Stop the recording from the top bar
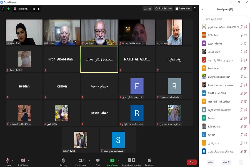Screen dimensions: 250x167 click(x=39, y=9)
